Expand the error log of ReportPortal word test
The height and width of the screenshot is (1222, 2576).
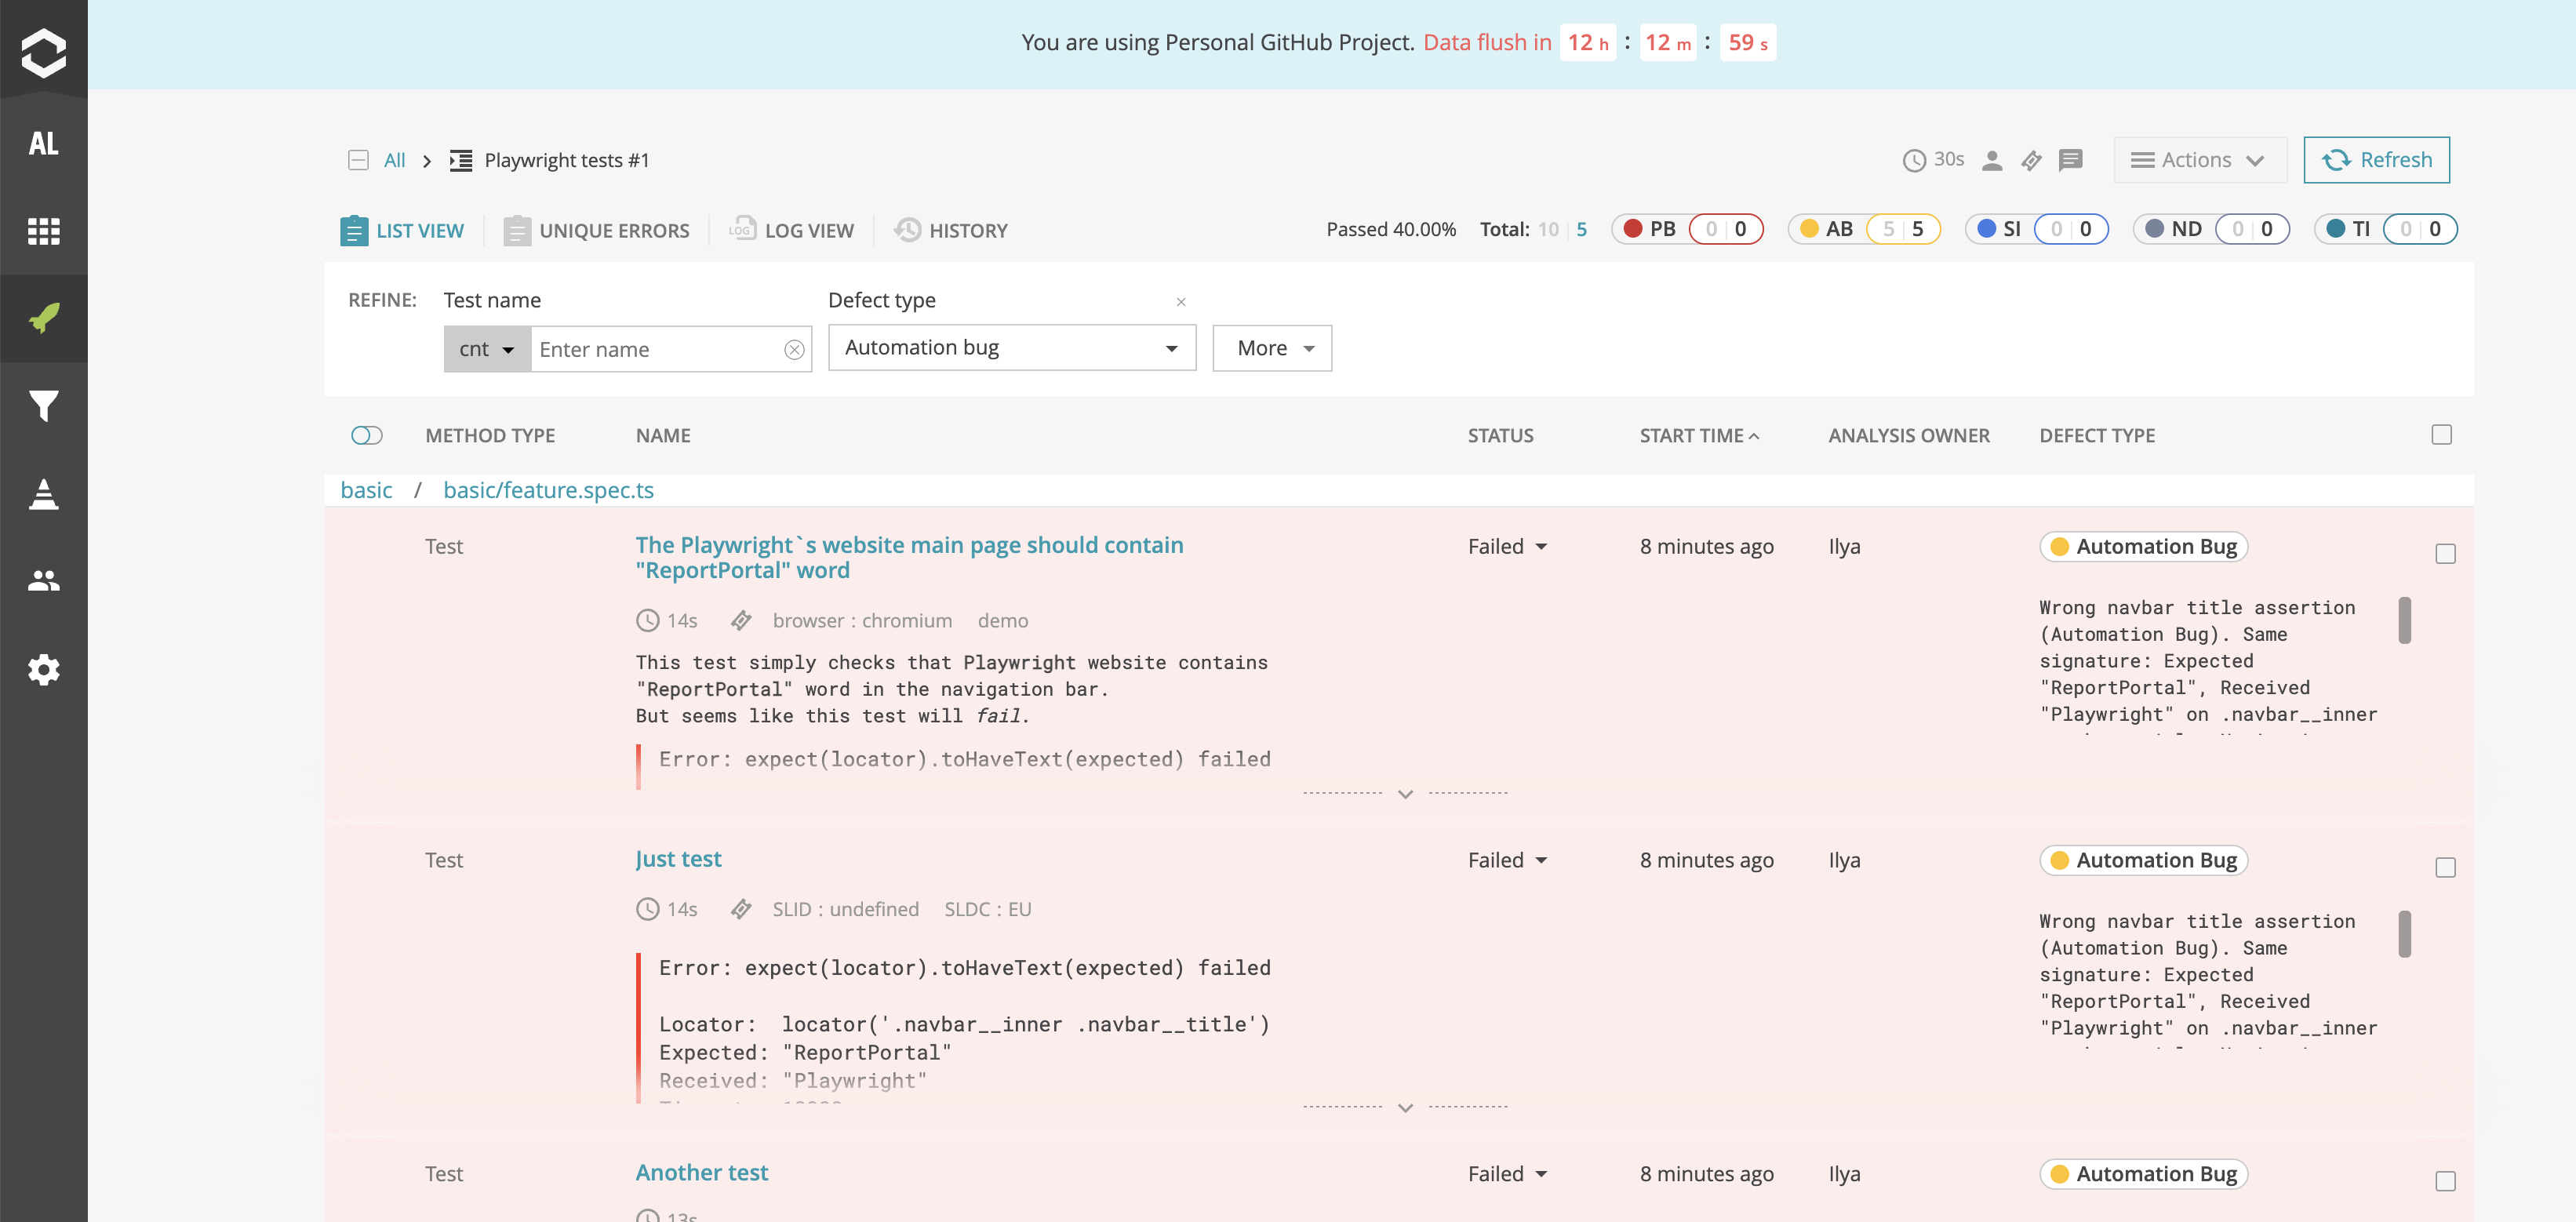tap(1405, 794)
